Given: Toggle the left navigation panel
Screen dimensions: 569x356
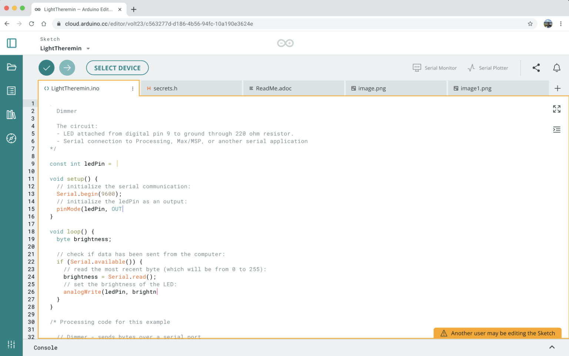Looking at the screenshot, I should pyautogui.click(x=11, y=43).
